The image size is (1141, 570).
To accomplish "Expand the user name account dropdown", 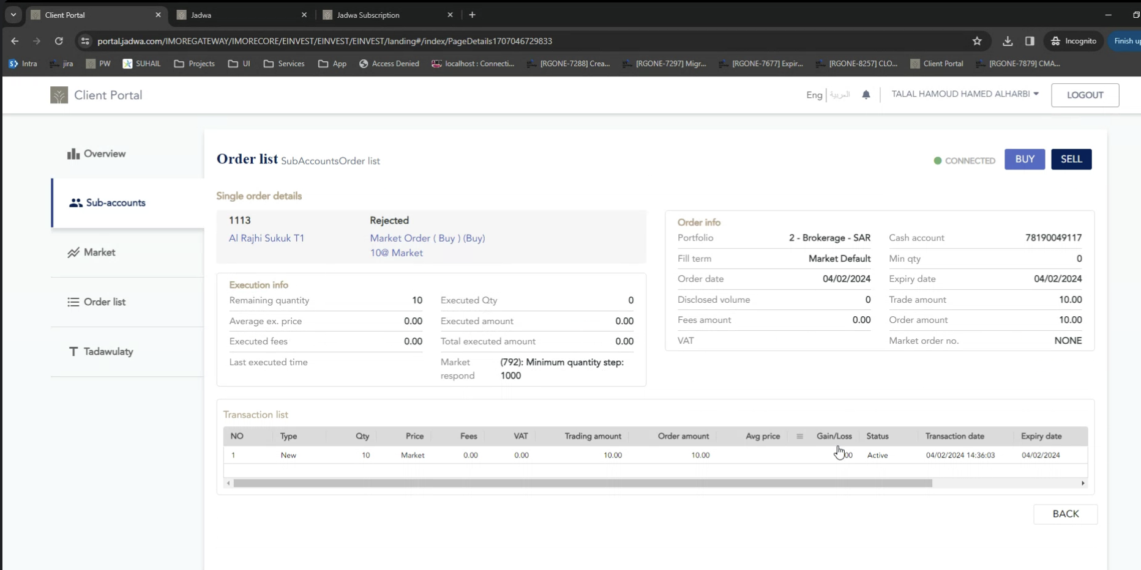I will pos(965,94).
